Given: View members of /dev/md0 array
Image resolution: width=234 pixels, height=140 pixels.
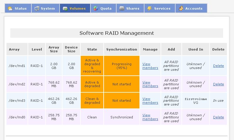Looking at the screenshot, I should tap(150, 117).
